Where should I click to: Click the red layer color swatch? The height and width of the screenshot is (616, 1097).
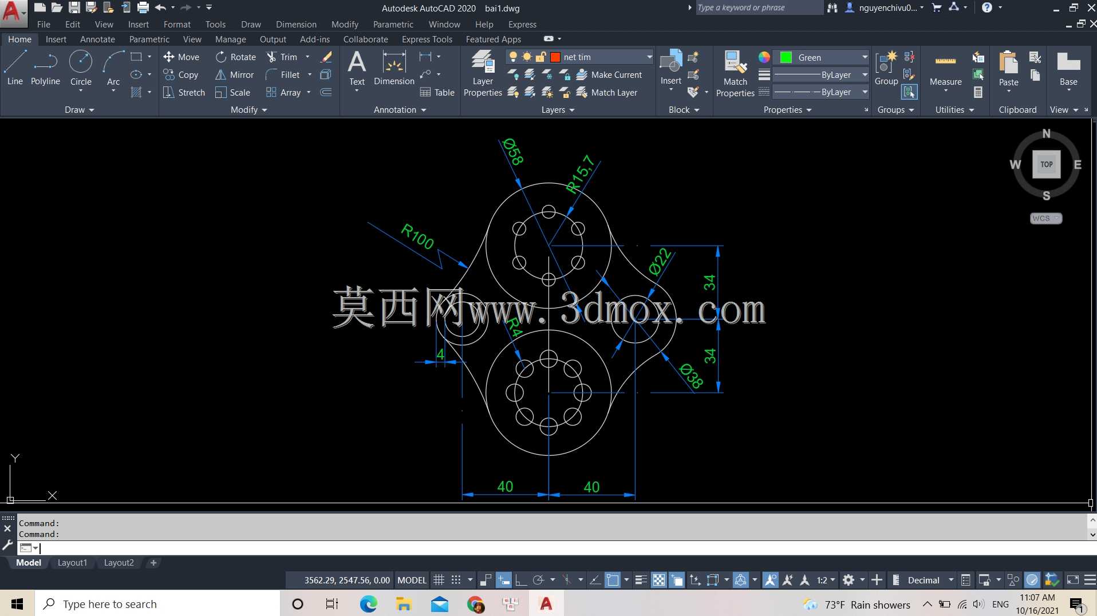pyautogui.click(x=555, y=57)
